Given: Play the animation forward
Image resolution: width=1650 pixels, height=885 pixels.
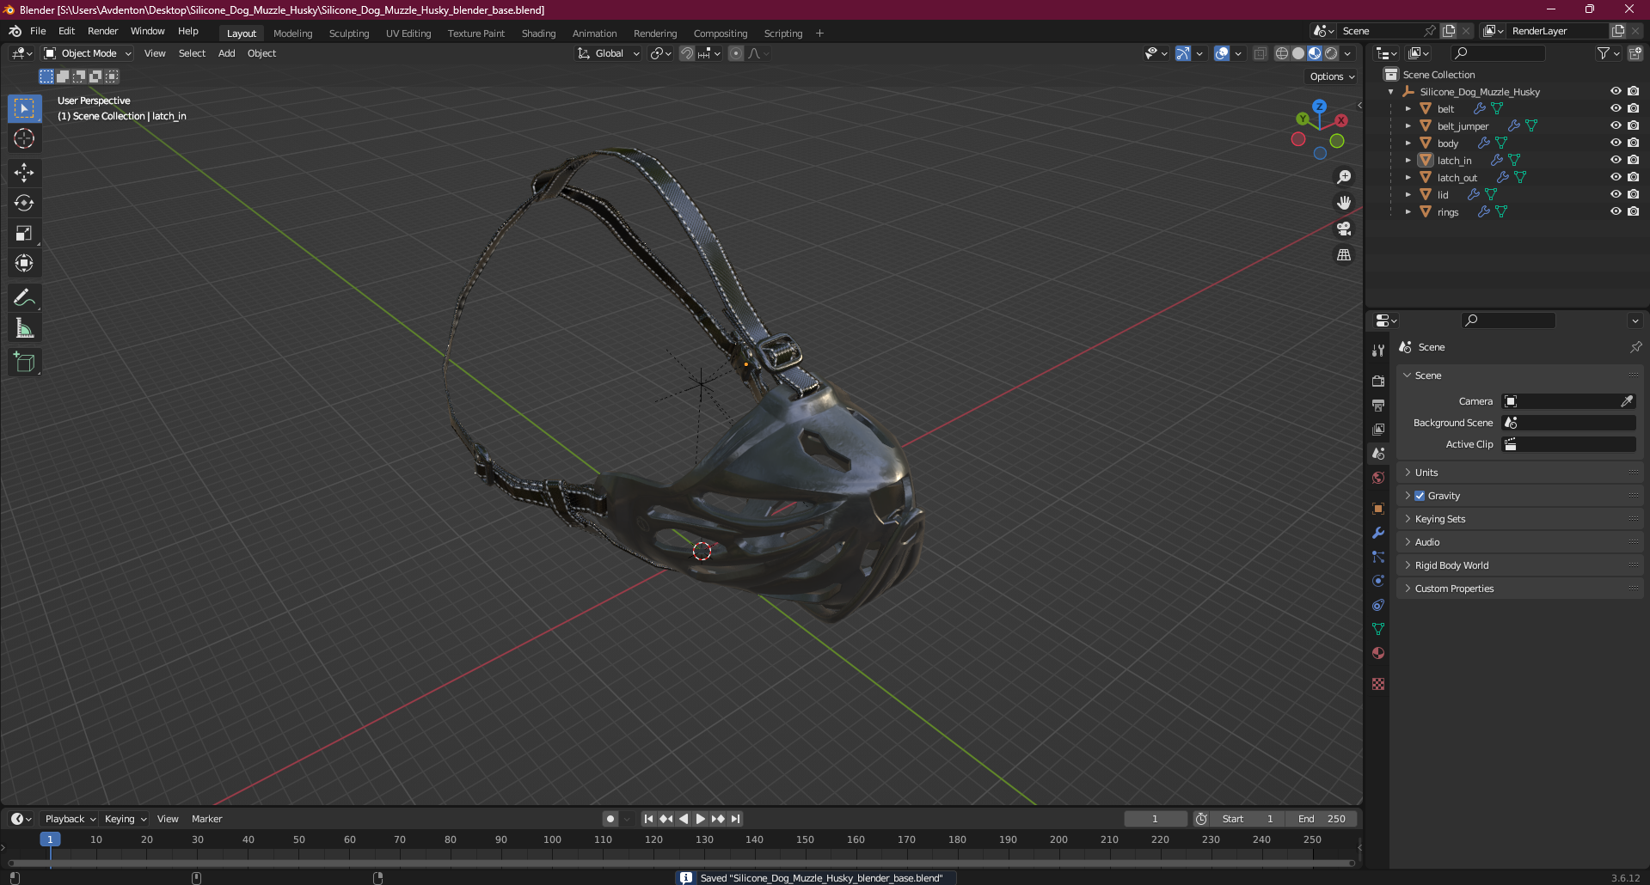Looking at the screenshot, I should coord(701,819).
